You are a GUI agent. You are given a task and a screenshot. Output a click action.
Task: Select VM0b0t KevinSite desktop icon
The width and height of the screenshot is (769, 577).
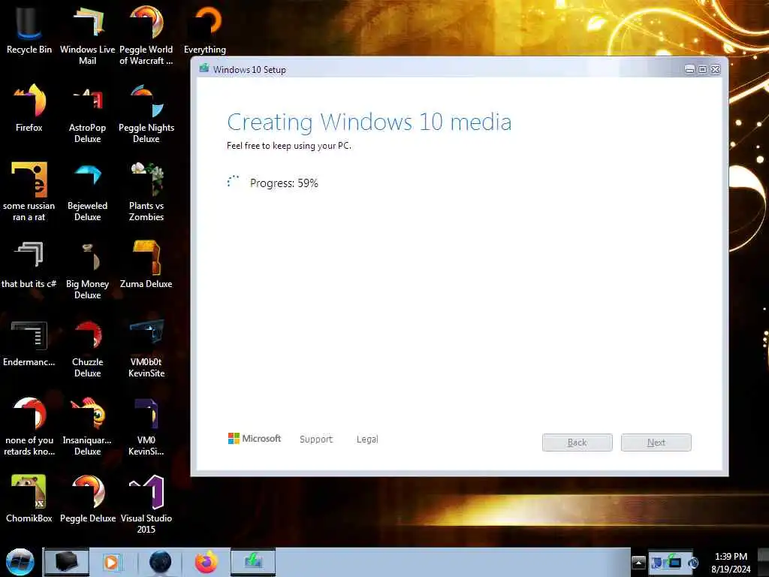[146, 347]
